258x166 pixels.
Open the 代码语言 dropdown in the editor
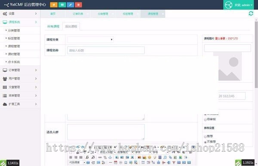pos(77,163)
